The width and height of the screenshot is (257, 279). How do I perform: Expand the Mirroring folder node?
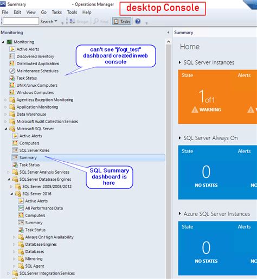point(14,259)
